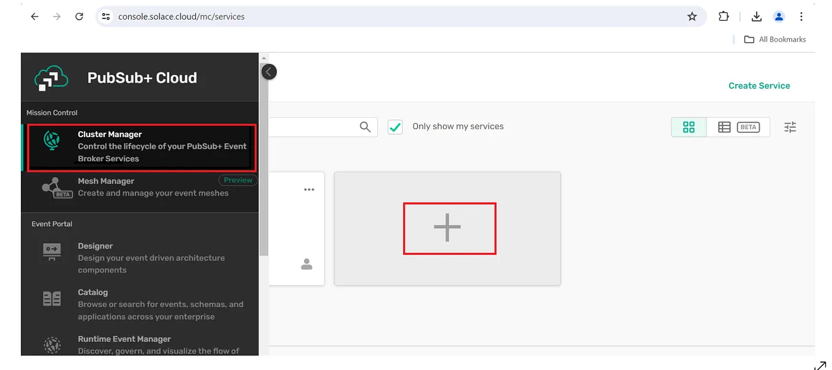Open the Catalog icon in sidebar
832x370 pixels.
51,298
